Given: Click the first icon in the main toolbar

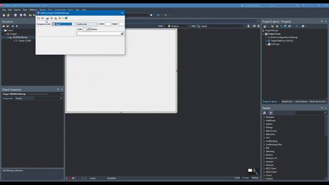Looking at the screenshot, I should click(4, 15).
